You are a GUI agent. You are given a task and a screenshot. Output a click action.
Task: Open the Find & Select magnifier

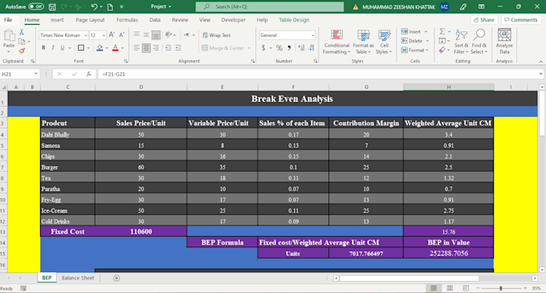479,35
